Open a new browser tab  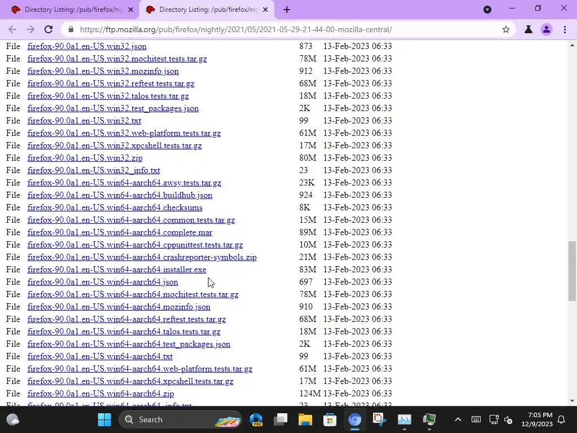(287, 10)
